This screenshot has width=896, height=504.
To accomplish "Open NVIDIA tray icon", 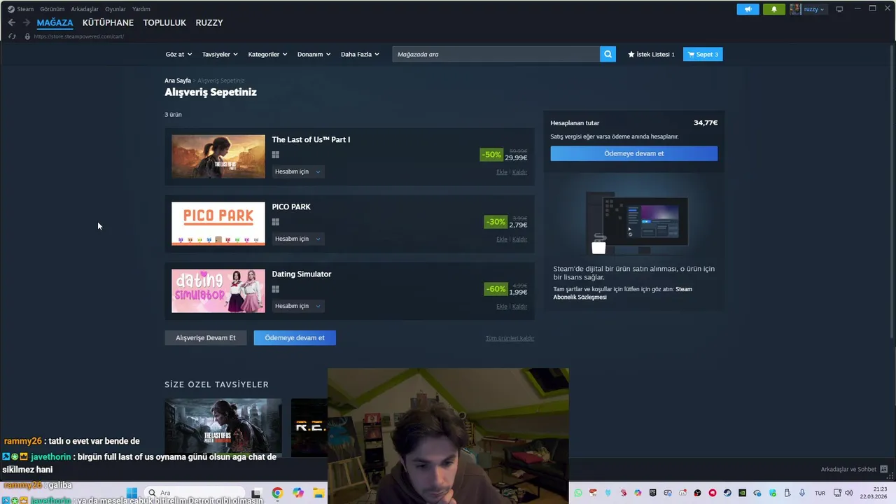I will point(742,493).
